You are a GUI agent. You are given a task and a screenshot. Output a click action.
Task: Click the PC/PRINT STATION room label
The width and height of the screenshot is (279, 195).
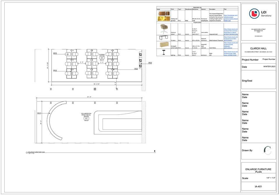coord(102,55)
